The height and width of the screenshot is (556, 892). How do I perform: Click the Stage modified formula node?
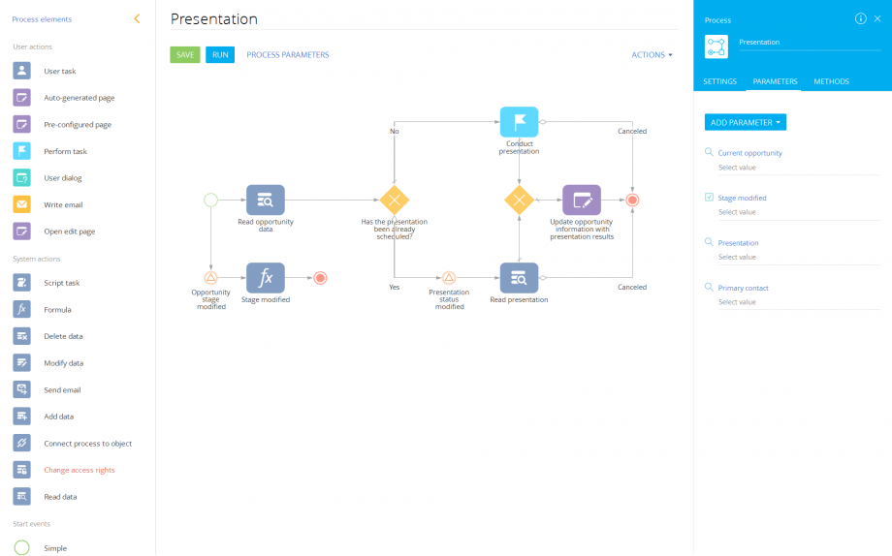(265, 278)
